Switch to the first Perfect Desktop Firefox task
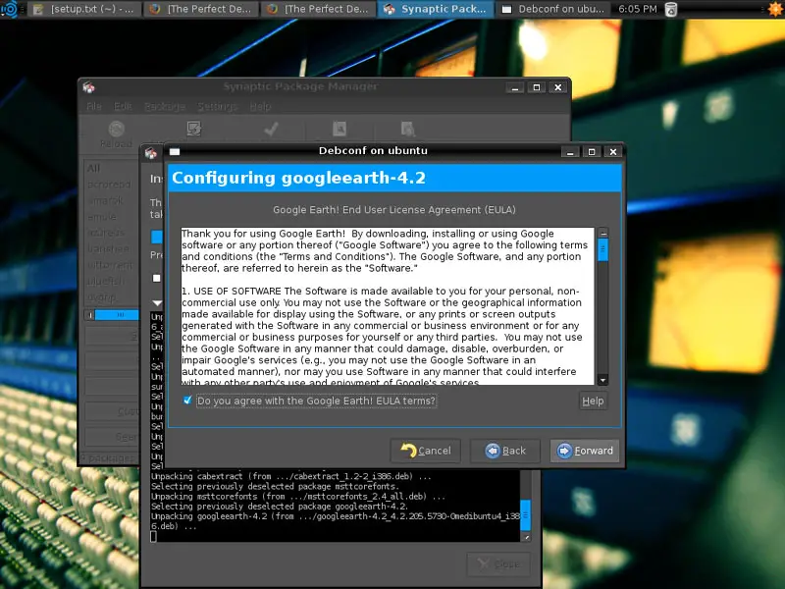The width and height of the screenshot is (785, 589). 201,9
